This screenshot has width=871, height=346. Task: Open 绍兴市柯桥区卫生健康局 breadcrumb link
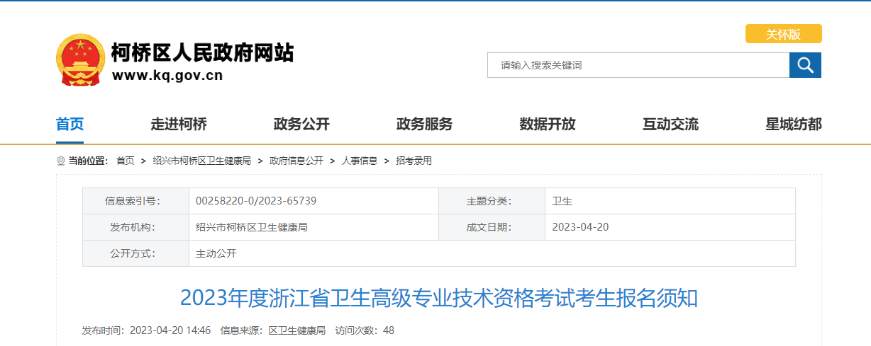pos(201,161)
